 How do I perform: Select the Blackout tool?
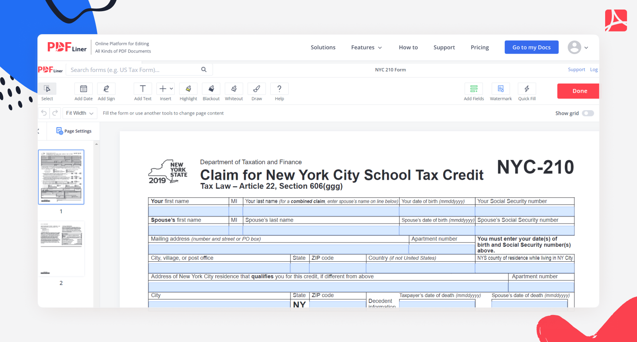tap(211, 89)
